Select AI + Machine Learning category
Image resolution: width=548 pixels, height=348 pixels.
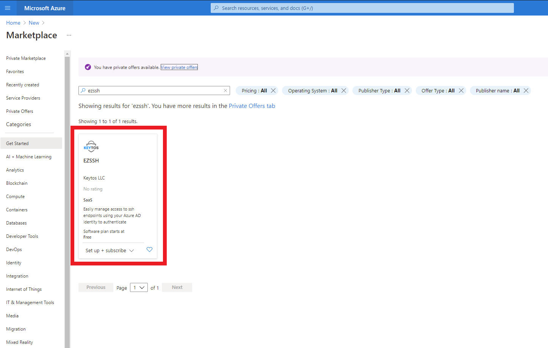[29, 157]
